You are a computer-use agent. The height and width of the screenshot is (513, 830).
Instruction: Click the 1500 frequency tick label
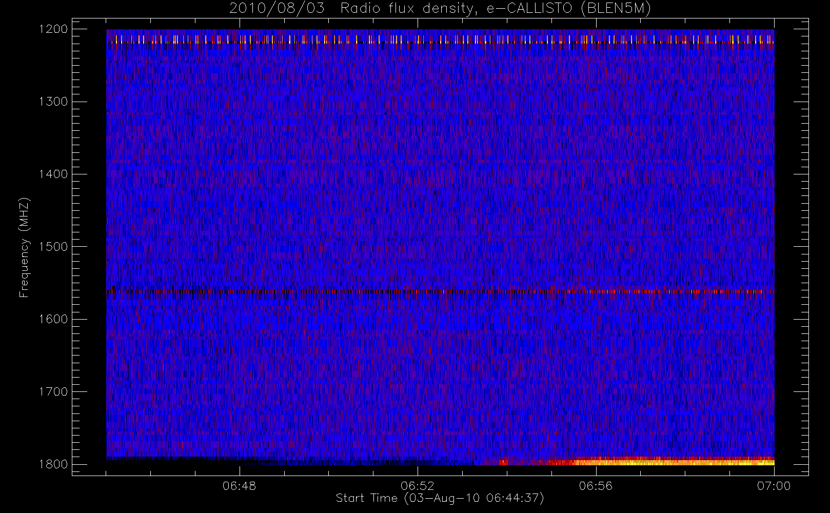click(53, 247)
